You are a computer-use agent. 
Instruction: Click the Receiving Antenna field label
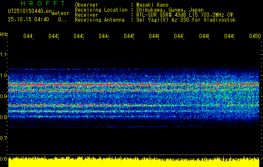point(100,20)
